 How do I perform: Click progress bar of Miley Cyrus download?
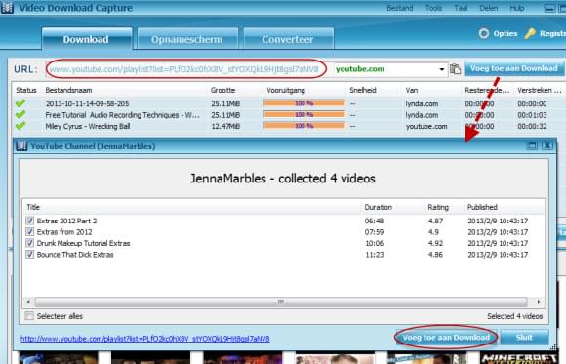point(303,126)
